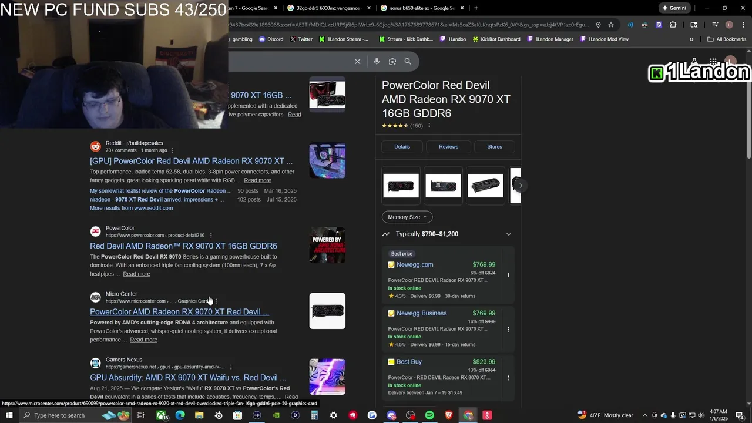The image size is (752, 423).
Task: Open Memory Size filter dropdown
Action: [407, 217]
